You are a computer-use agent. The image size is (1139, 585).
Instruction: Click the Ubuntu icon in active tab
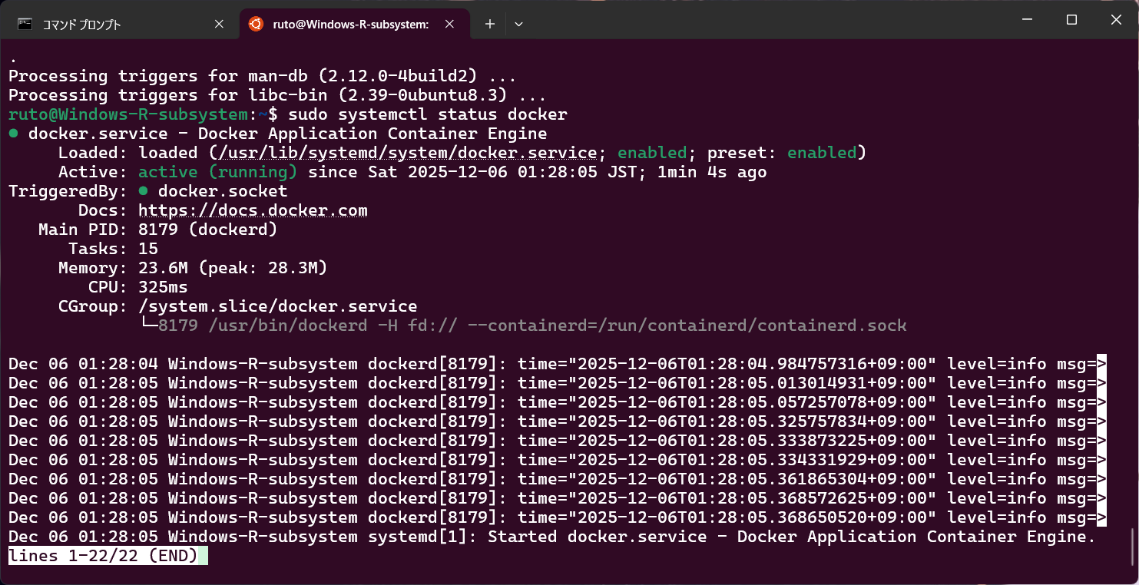[x=256, y=24]
